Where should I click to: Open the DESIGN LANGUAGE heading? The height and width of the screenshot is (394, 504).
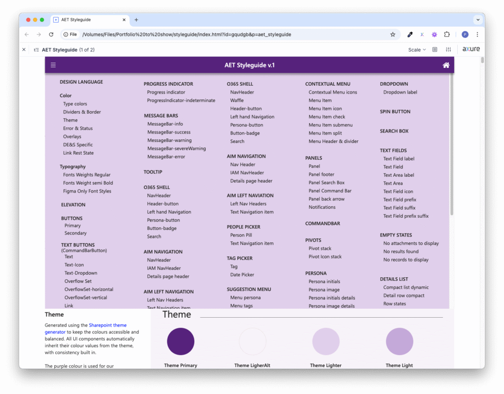click(81, 82)
